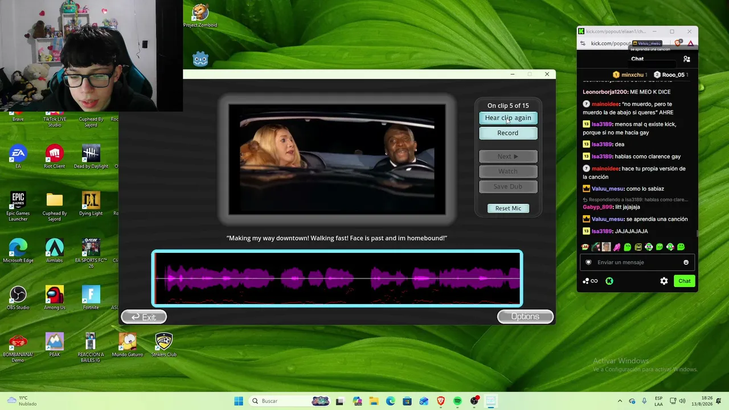Image resolution: width=729 pixels, height=410 pixels.
Task: Open the Godot engine desktop icon
Action: click(x=200, y=59)
